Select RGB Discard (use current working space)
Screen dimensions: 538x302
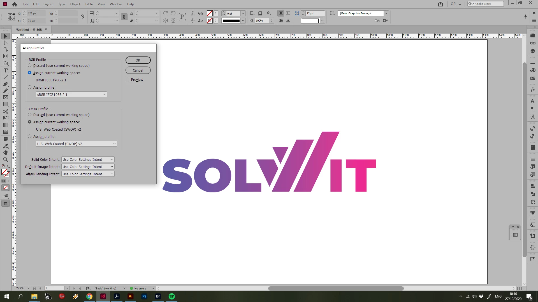click(x=30, y=65)
